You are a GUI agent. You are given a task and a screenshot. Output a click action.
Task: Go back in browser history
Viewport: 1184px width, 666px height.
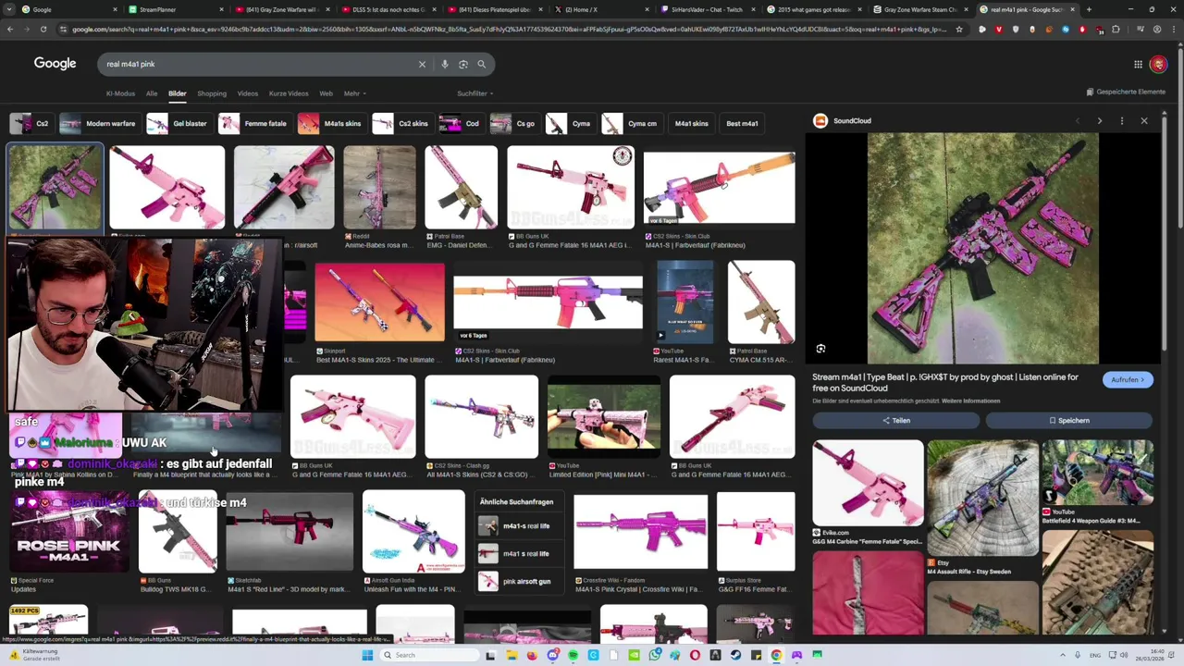pos(9,30)
